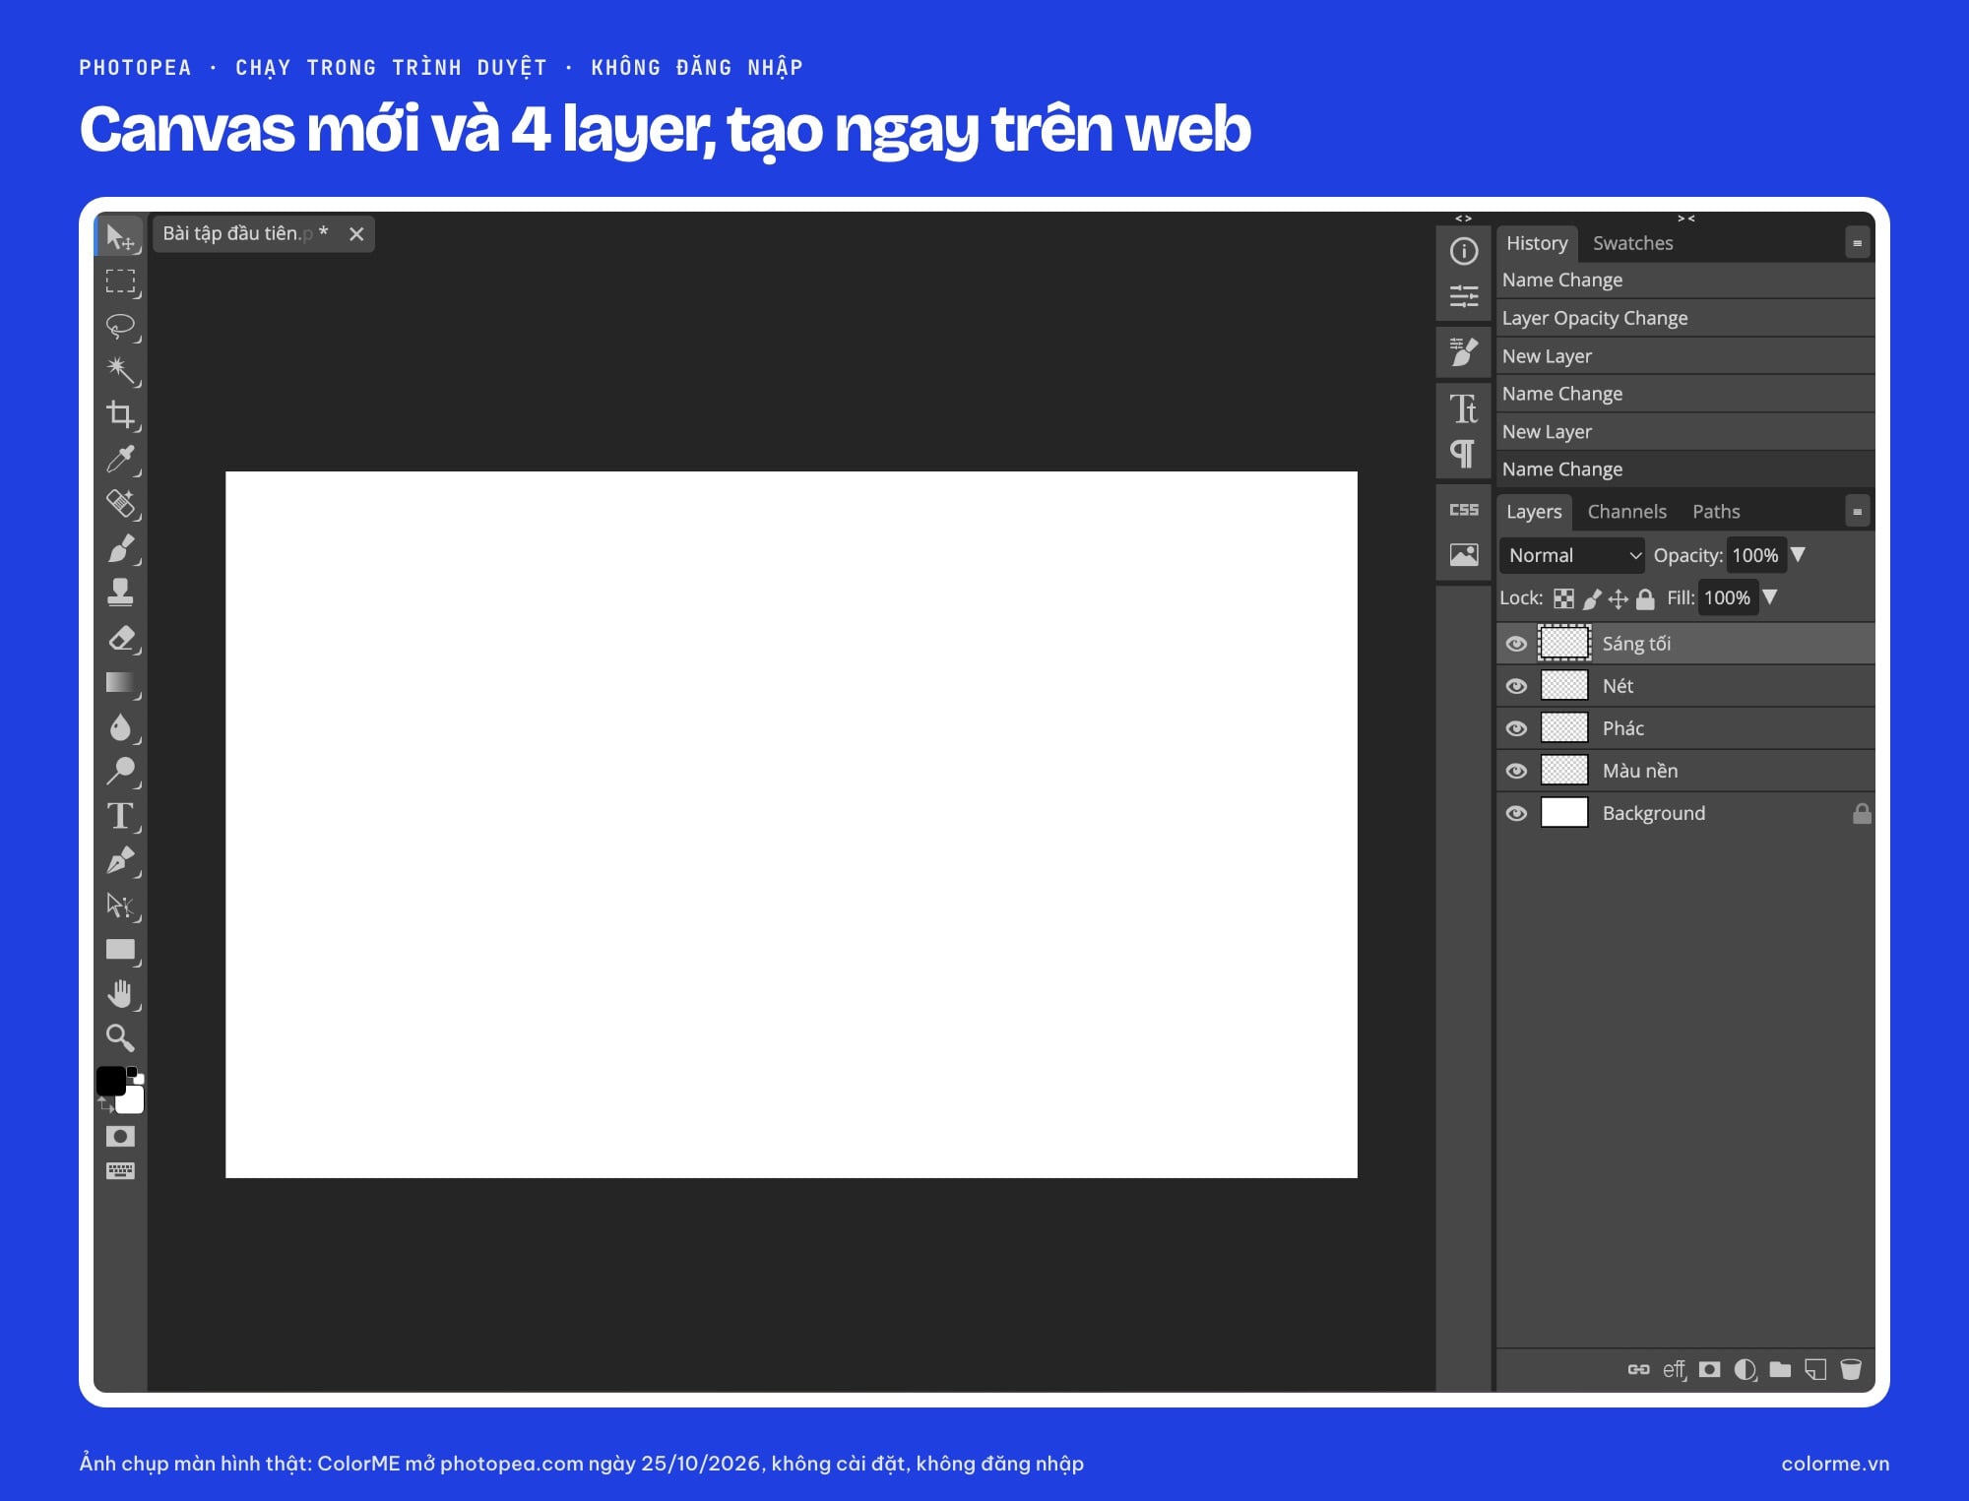1969x1501 pixels.
Task: Create a new adjustment layer
Action: [1746, 1369]
